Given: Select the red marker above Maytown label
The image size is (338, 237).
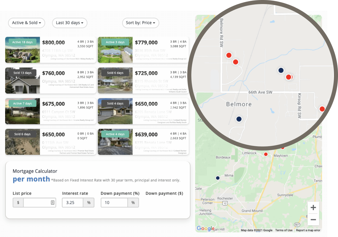Looking at the screenshot, I should [x=282, y=148].
